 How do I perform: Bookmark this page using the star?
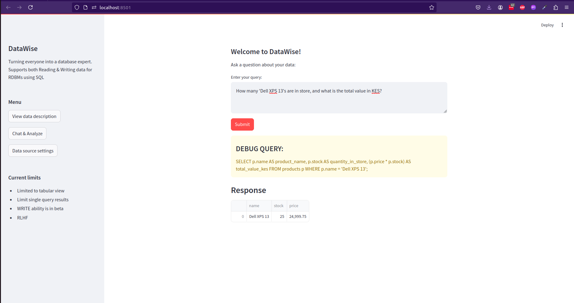pos(431,7)
